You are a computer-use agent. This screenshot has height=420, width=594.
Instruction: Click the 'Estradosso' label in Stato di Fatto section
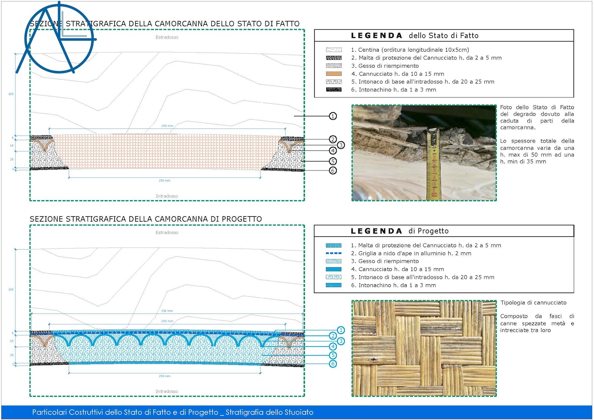tap(167, 37)
